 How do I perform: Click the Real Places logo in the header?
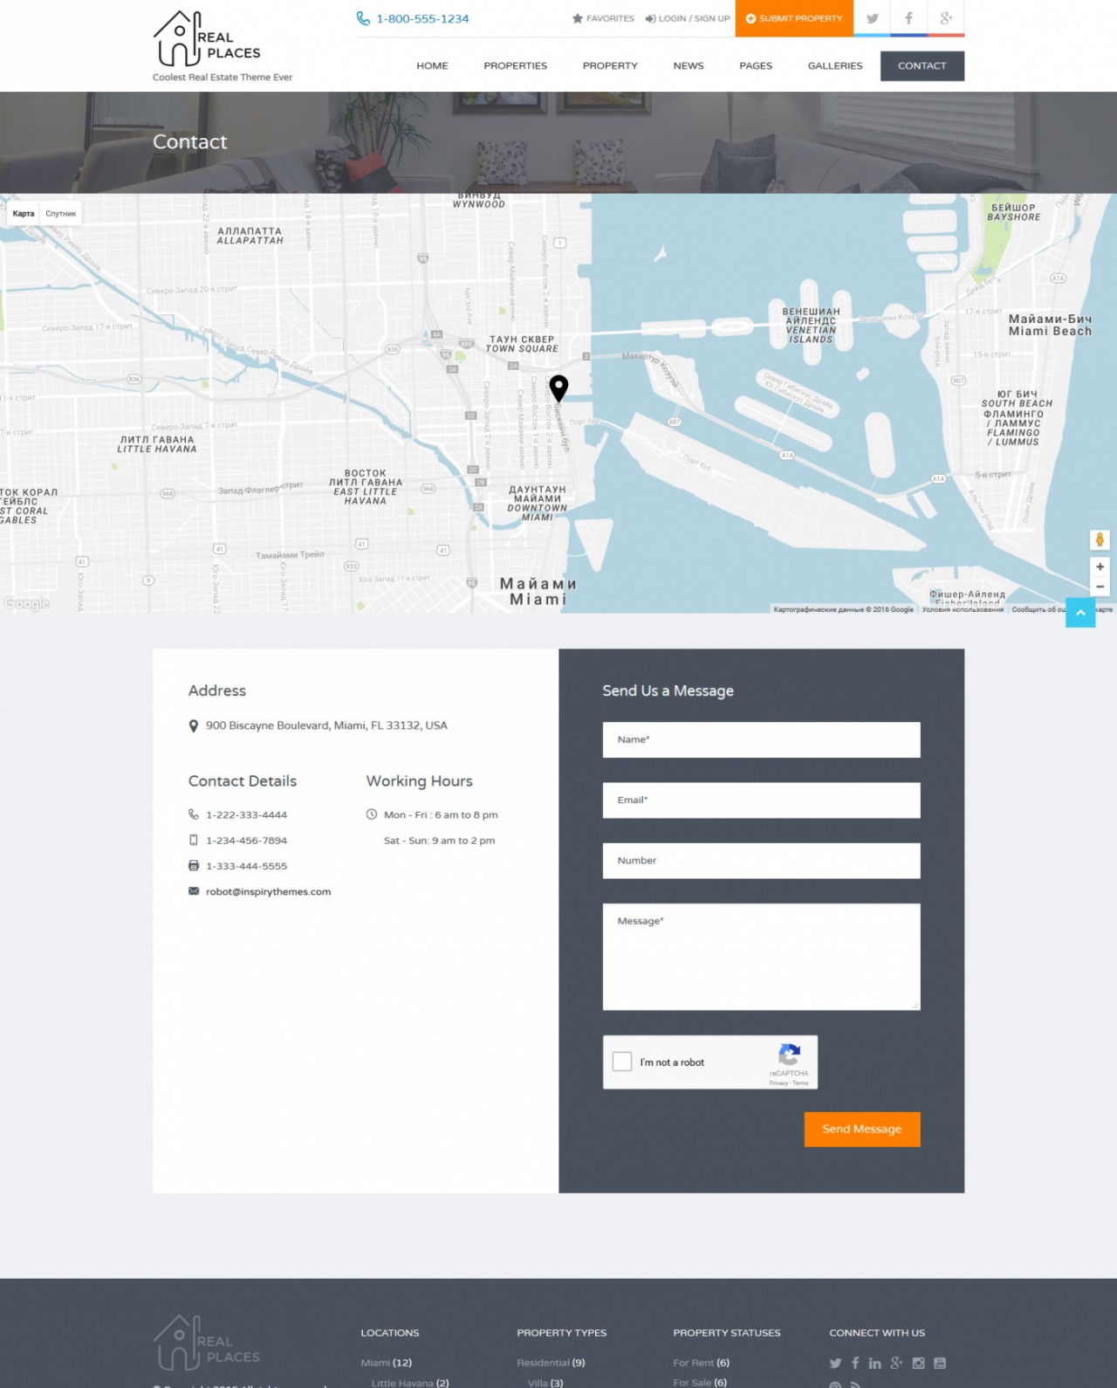tap(207, 39)
